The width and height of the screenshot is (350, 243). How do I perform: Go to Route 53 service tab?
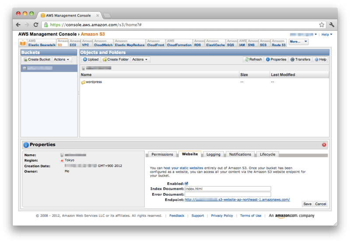(279, 43)
